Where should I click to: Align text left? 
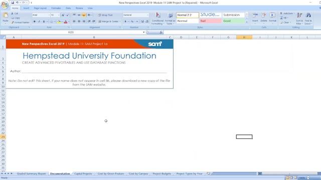click(x=74, y=21)
